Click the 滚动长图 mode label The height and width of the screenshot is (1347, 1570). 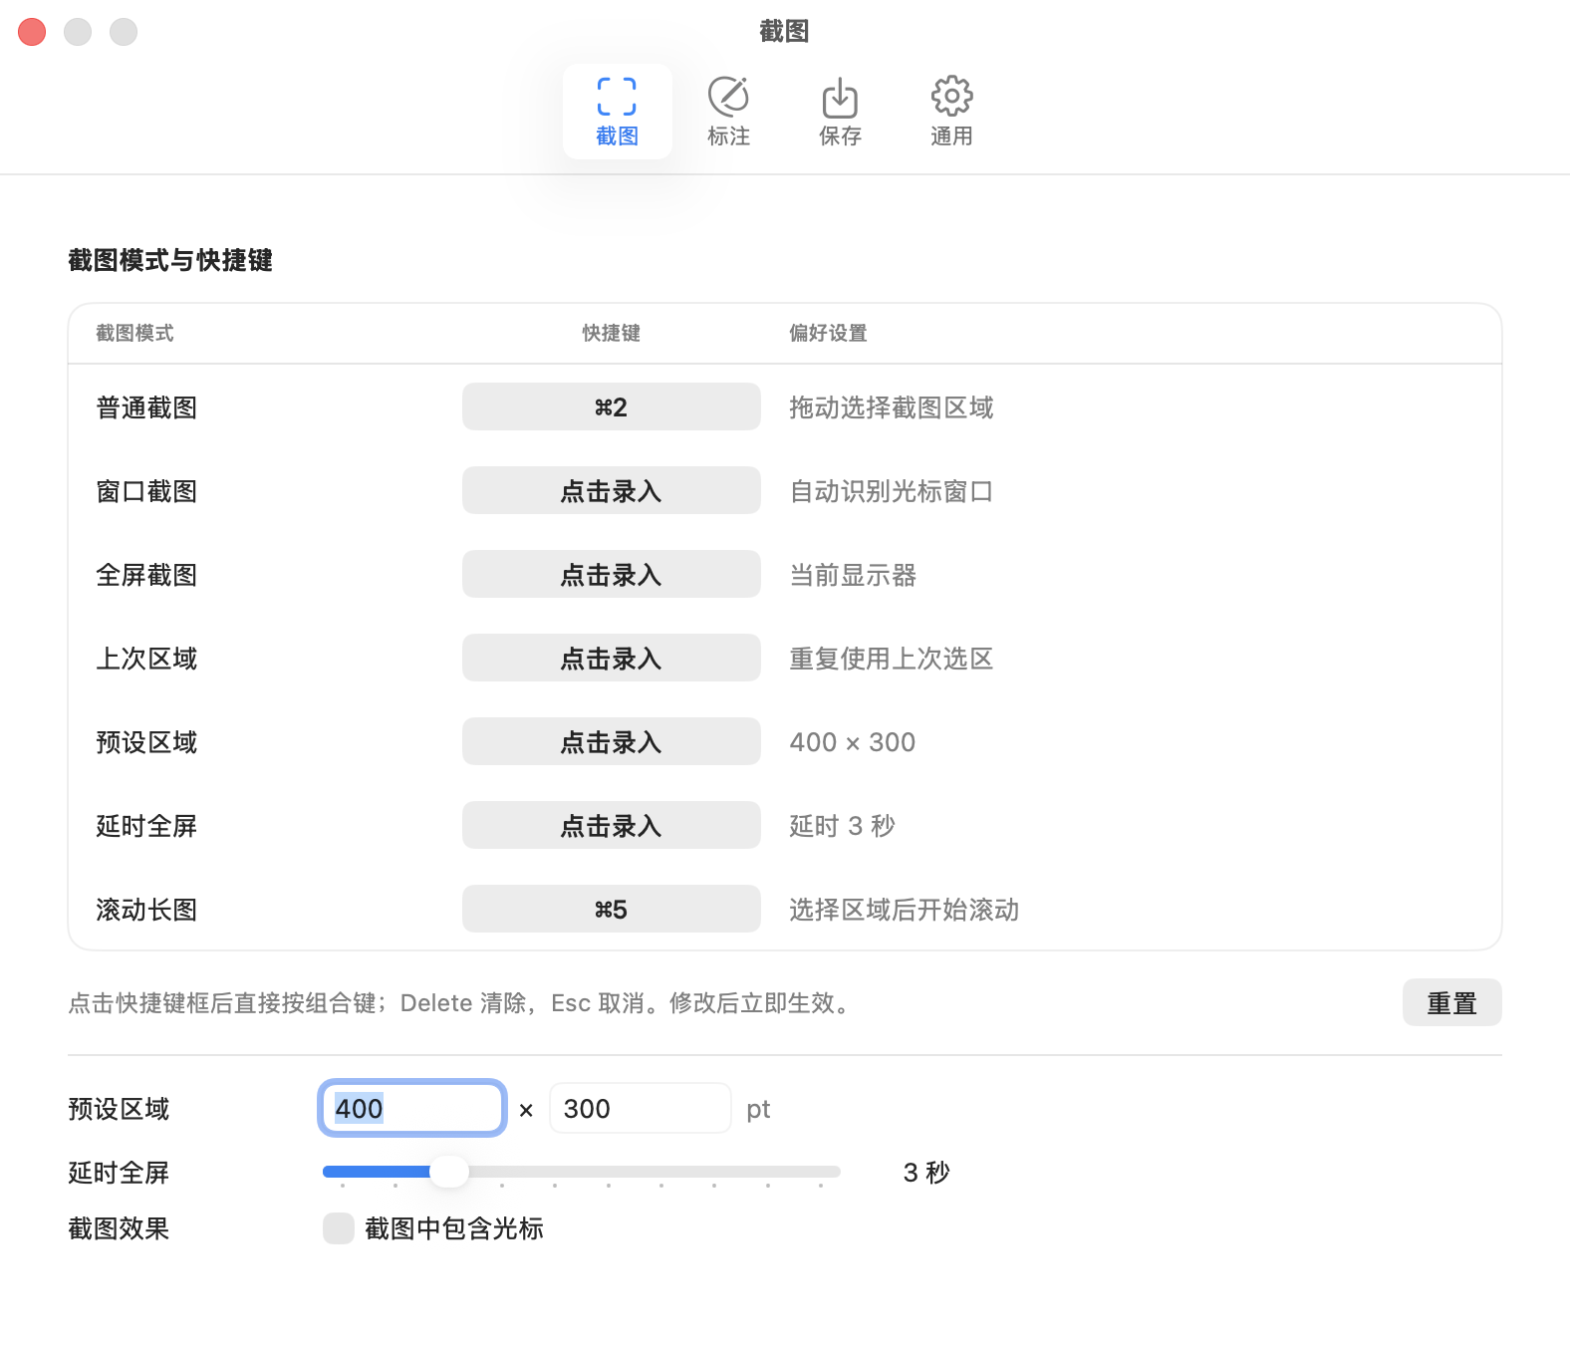(x=146, y=910)
